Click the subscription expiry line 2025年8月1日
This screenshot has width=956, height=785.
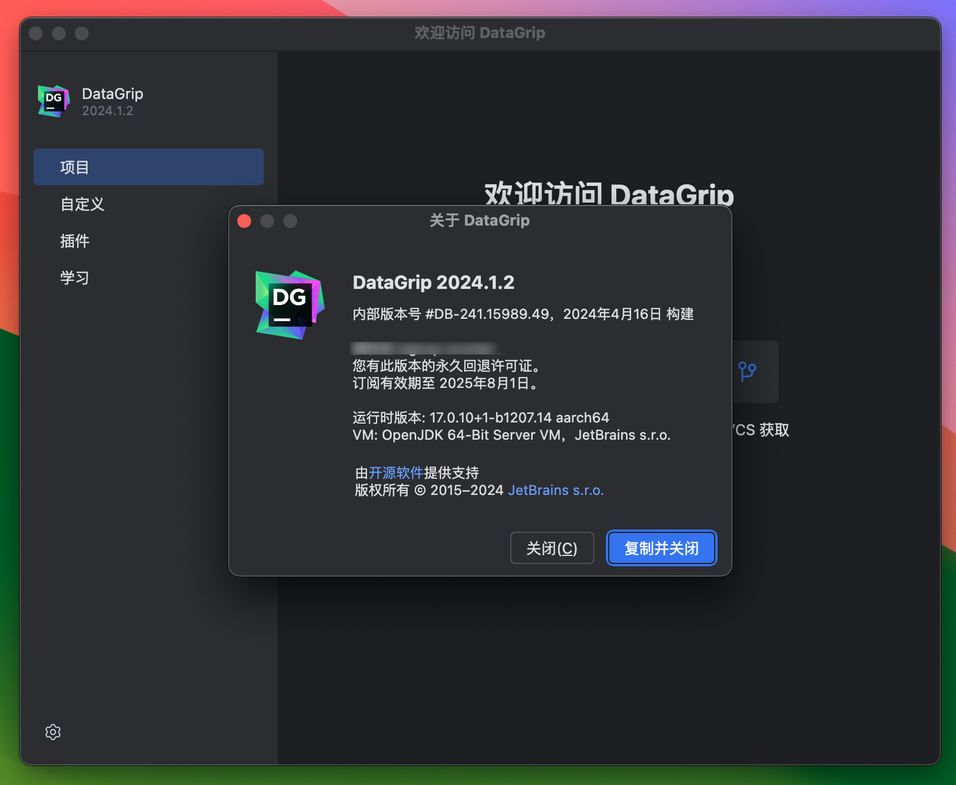tap(447, 383)
